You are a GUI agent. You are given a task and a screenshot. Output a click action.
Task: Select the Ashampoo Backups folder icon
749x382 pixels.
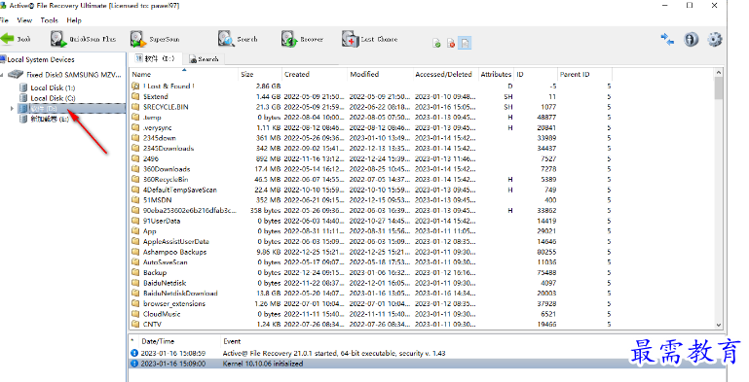[x=135, y=252]
